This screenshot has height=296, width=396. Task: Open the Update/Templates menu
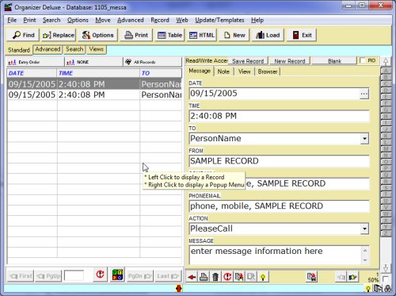[x=219, y=20]
